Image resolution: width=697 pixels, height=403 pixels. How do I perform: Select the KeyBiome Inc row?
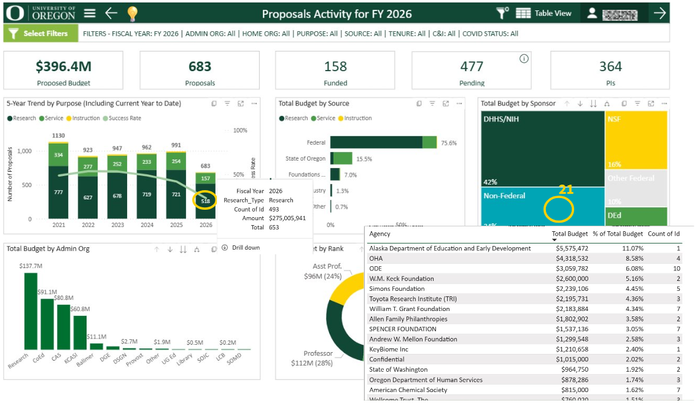click(525, 349)
